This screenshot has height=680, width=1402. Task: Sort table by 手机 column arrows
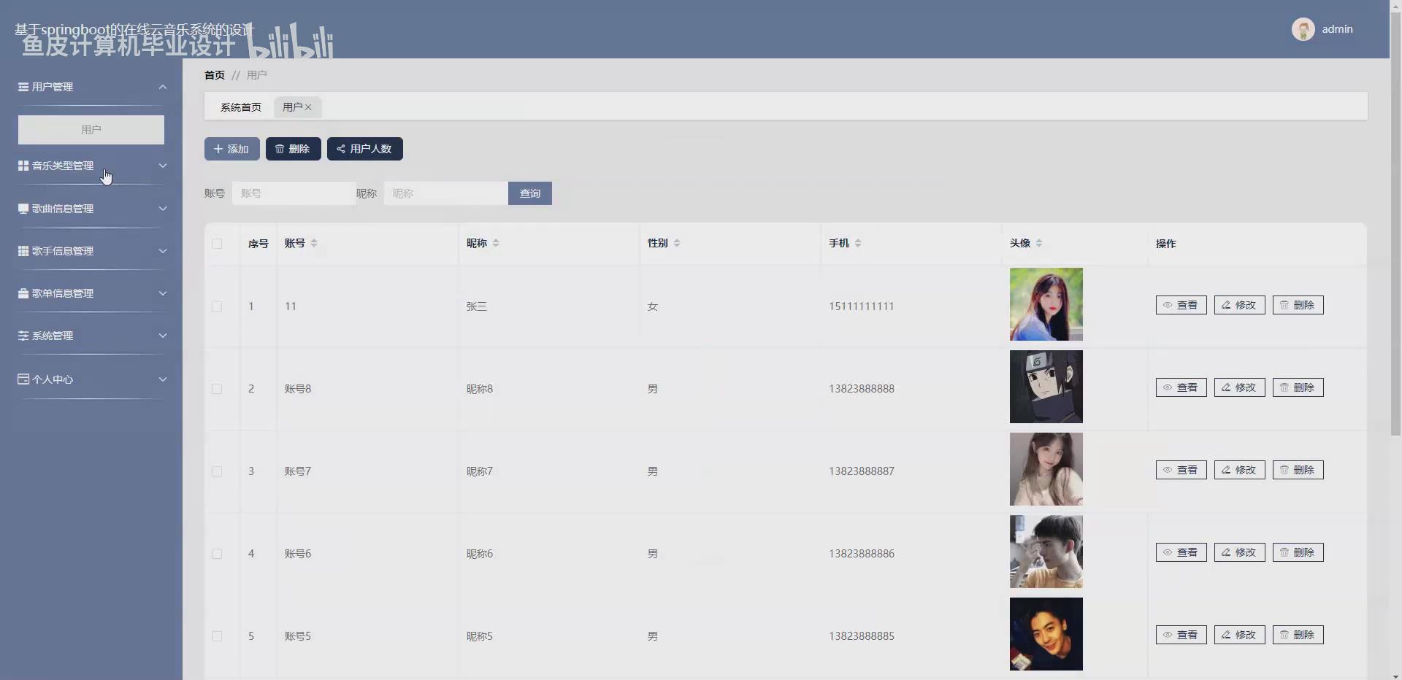click(858, 243)
